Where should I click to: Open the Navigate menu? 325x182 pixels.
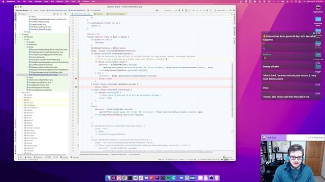point(38,2)
